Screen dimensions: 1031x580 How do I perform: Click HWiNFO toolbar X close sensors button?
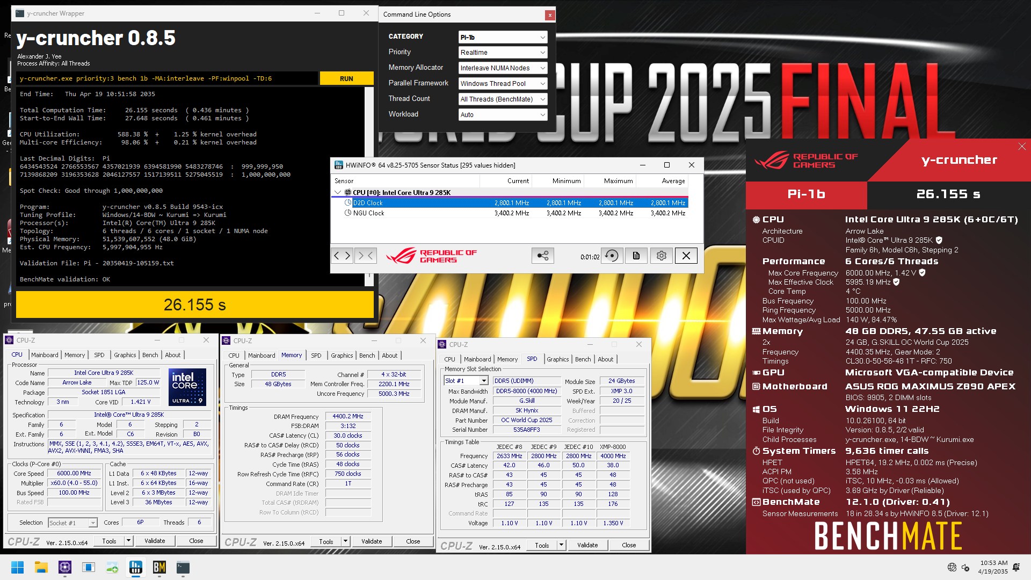point(686,256)
